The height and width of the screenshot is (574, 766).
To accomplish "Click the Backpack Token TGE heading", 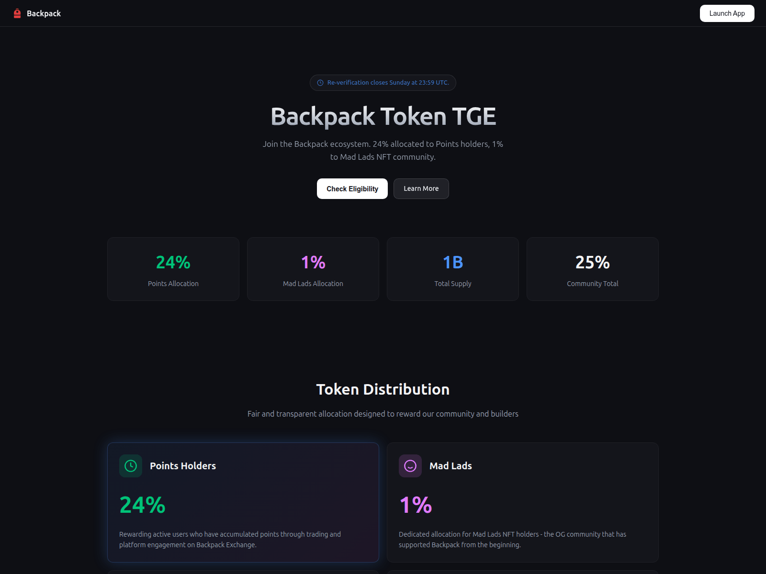I will [x=383, y=116].
